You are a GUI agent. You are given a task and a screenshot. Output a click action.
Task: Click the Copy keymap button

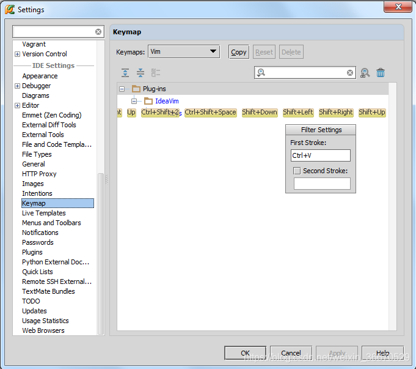click(x=239, y=52)
